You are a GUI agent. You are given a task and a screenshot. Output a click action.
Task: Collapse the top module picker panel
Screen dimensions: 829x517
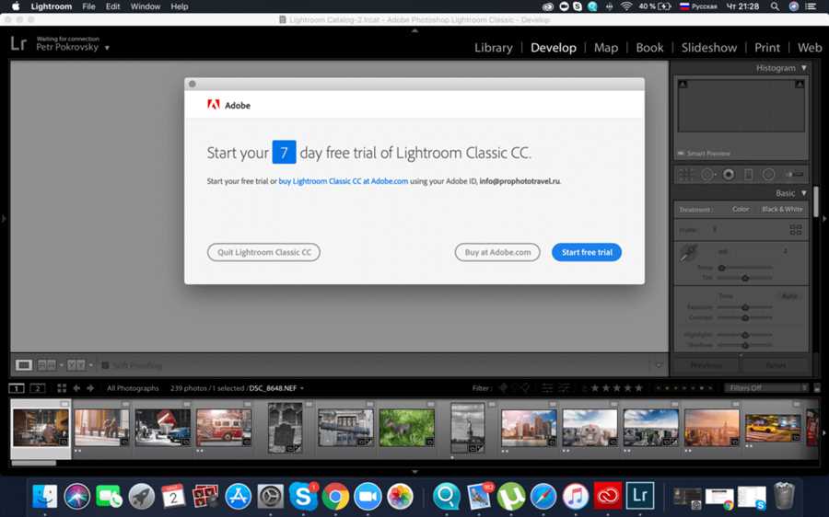tap(414, 30)
